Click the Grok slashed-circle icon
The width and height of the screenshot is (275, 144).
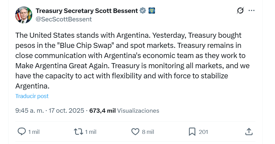click(240, 11)
